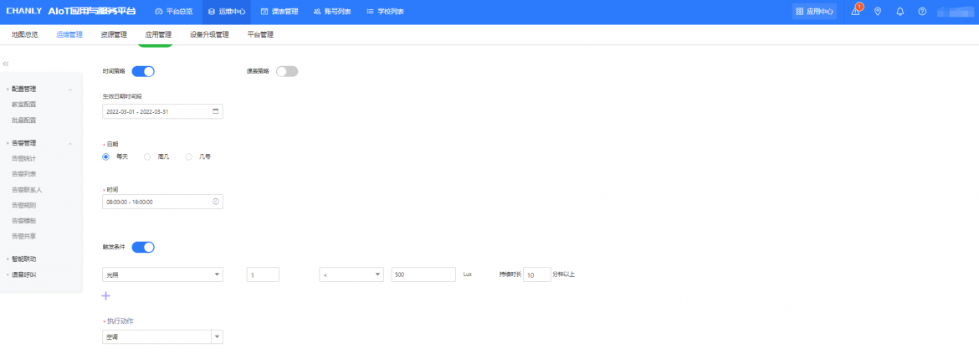
Task: Click the alarm warning icon with badge
Action: 855,12
